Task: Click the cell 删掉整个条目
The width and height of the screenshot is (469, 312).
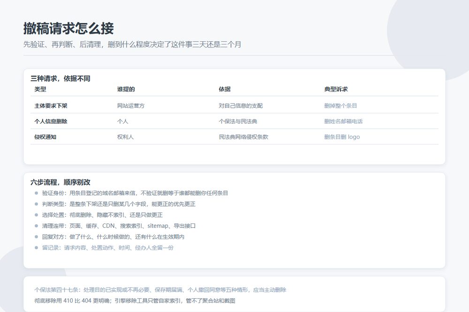Action: 340,106
